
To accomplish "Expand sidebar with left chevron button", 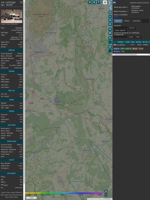I will click(x=110, y=8).
